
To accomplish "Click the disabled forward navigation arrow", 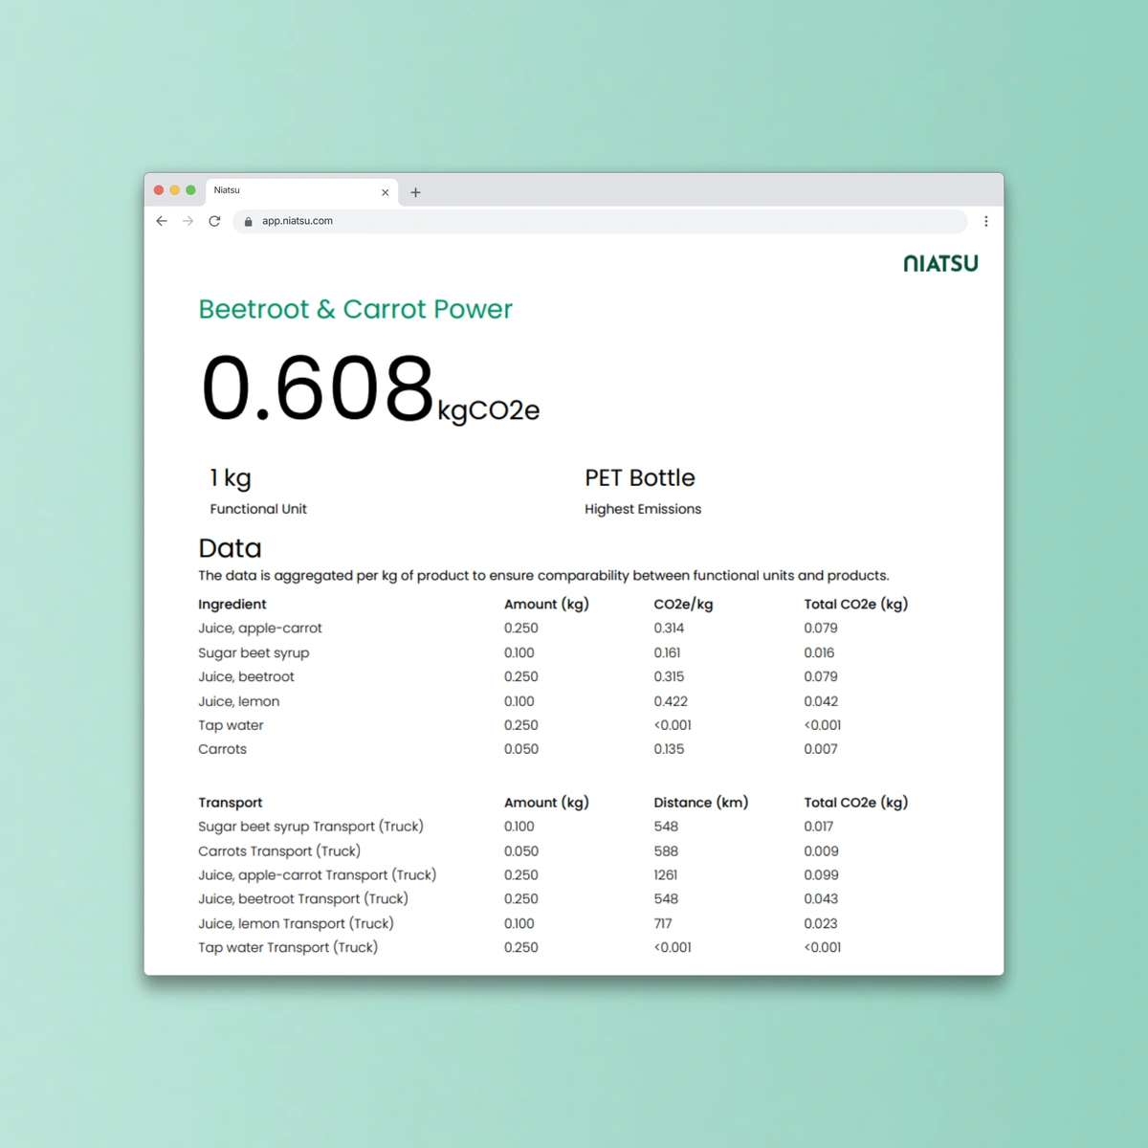I will click(x=188, y=221).
